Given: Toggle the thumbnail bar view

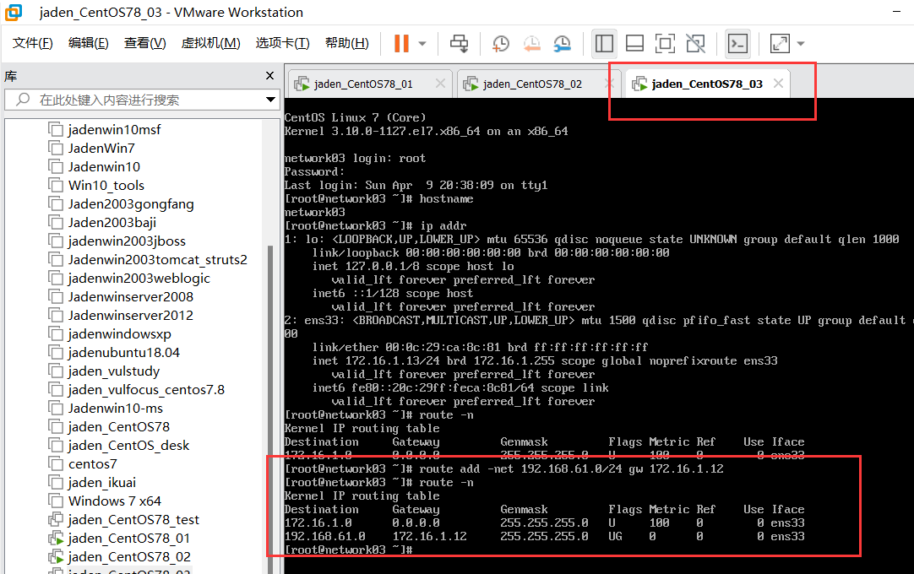Looking at the screenshot, I should tap(634, 43).
